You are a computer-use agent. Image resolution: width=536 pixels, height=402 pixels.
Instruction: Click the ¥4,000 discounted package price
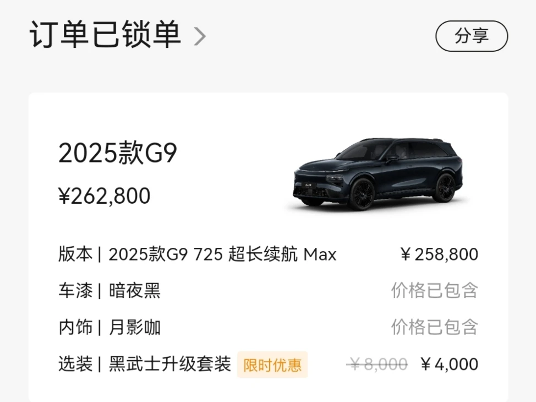(x=450, y=364)
